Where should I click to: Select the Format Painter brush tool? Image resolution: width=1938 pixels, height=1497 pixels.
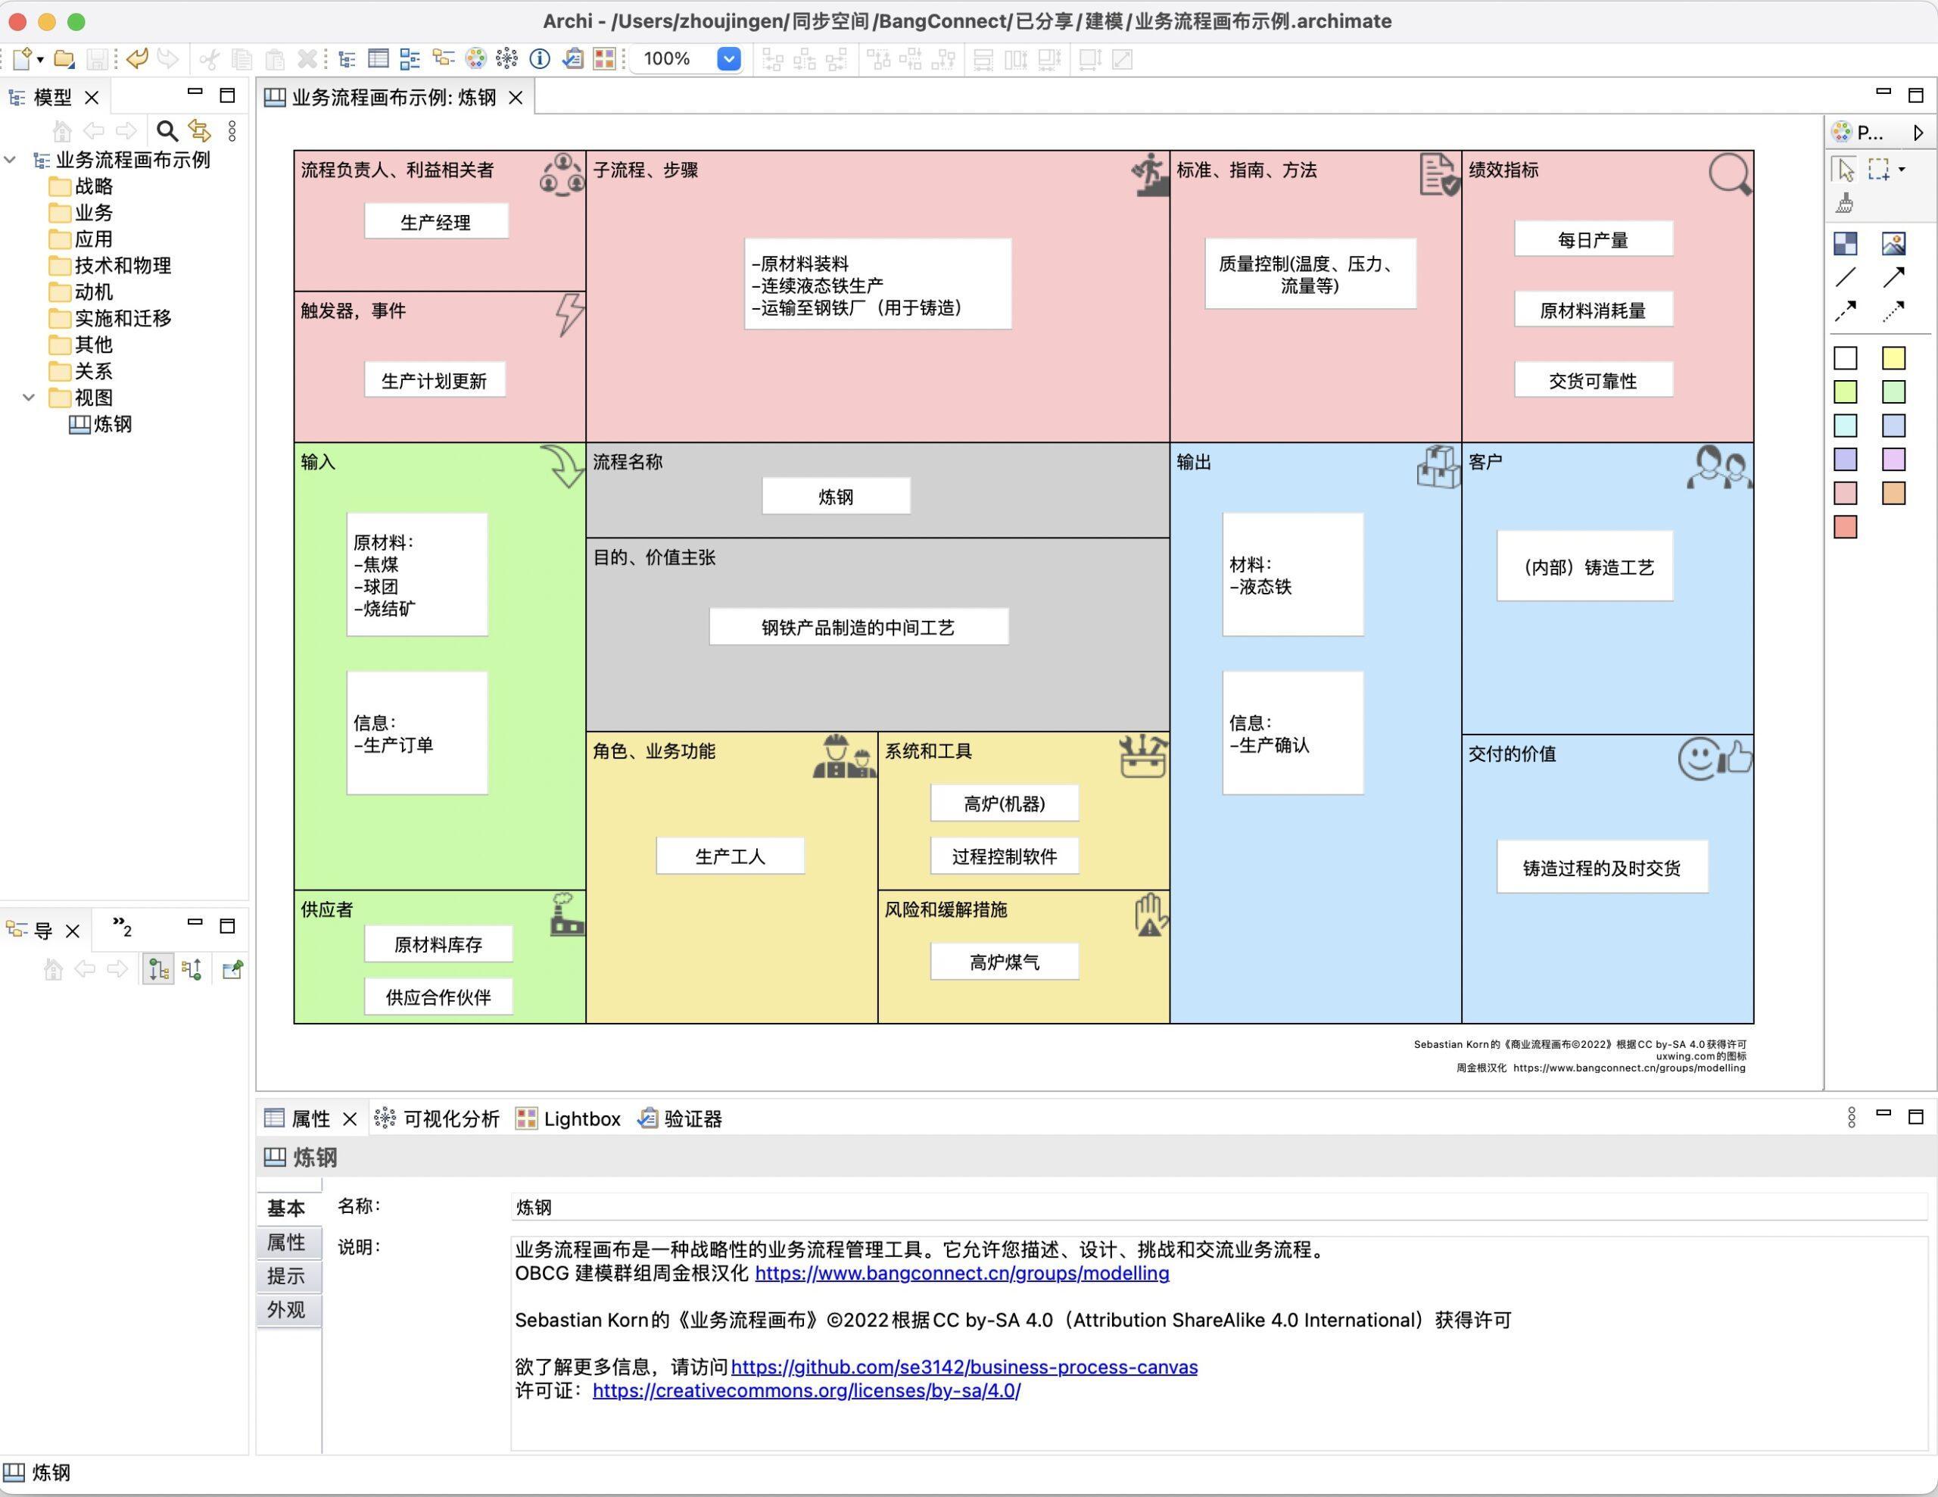pos(1846,203)
